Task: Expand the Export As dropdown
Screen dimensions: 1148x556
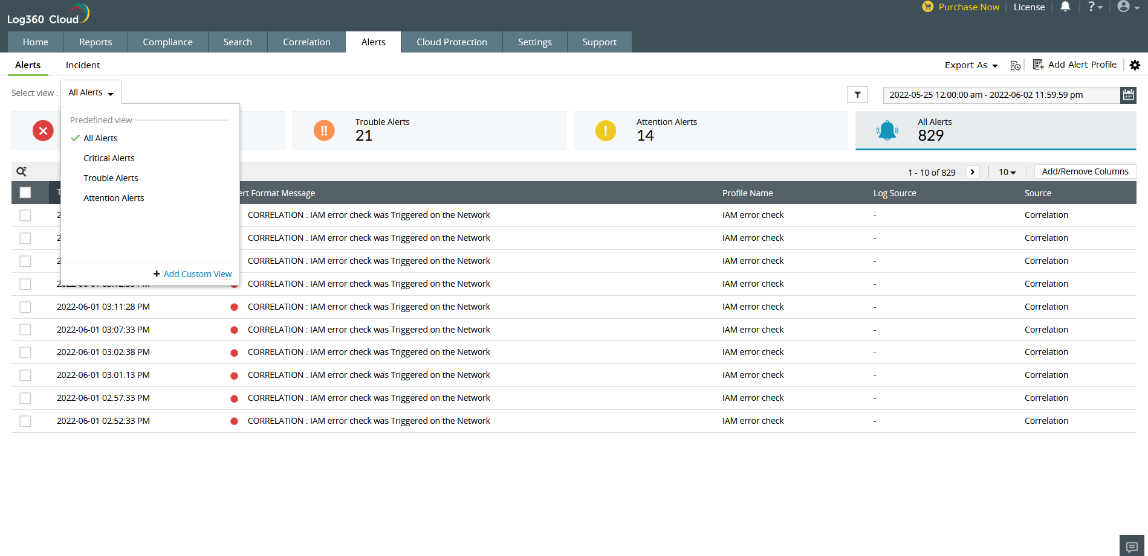Action: 971,65
